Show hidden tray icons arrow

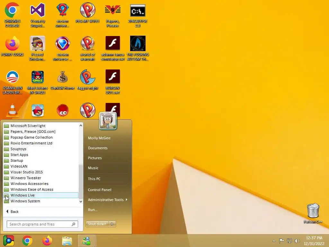pos(274,241)
